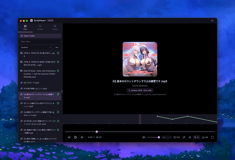Show the HM heatmap view
Screen dimensions: 235x160
pos(205,137)
